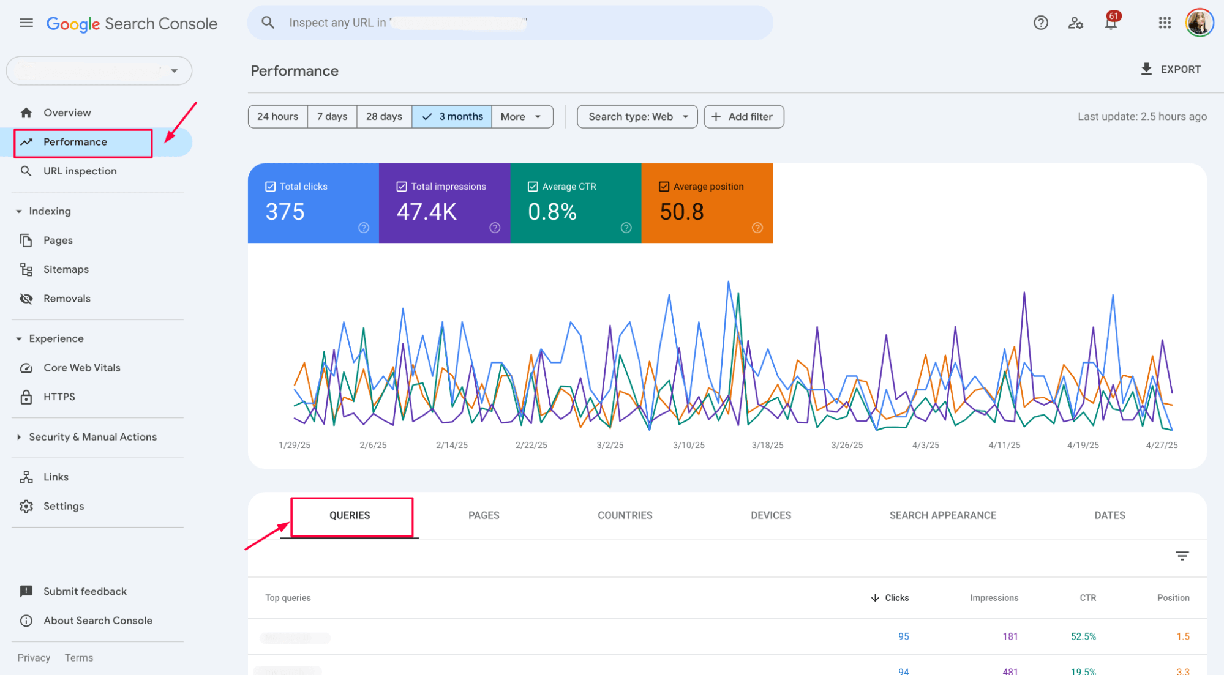Image resolution: width=1224 pixels, height=675 pixels.
Task: Click the Export download icon
Action: click(1146, 69)
